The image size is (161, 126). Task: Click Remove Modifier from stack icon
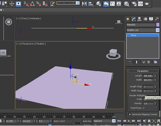click(148, 62)
